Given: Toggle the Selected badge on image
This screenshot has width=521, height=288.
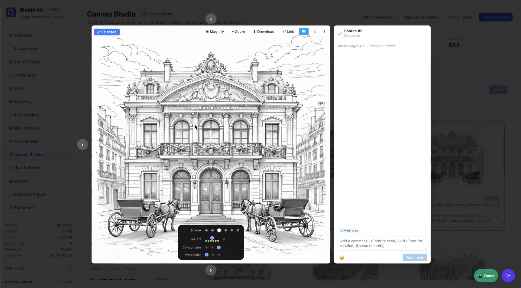Looking at the screenshot, I should (107, 32).
